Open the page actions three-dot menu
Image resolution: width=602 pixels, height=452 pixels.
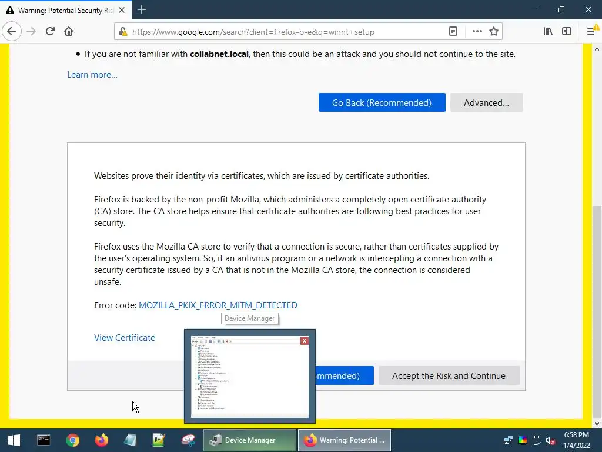477,32
